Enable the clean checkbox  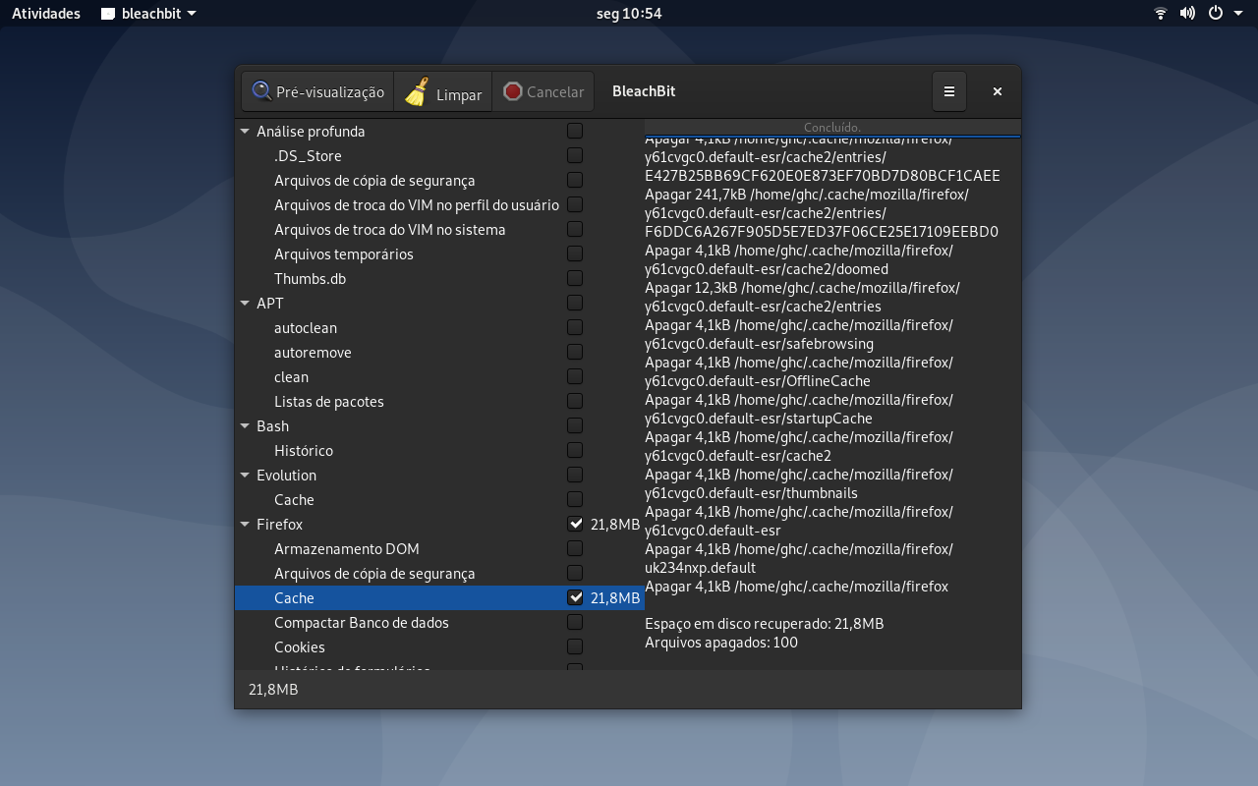tap(575, 376)
